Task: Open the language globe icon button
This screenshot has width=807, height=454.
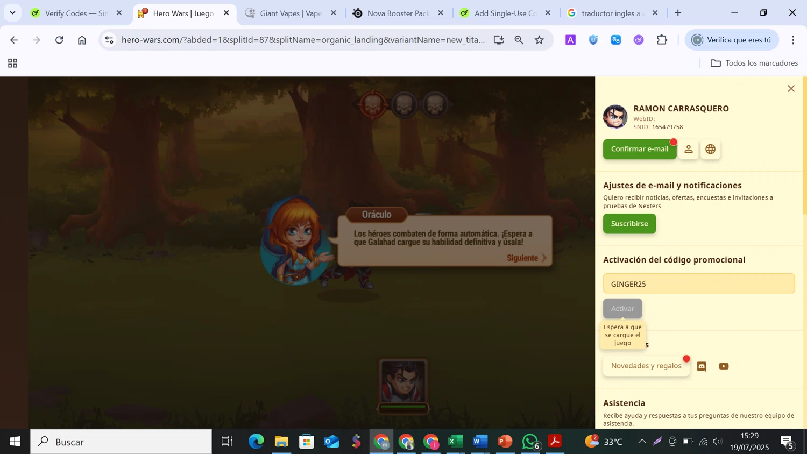Action: pos(711,149)
